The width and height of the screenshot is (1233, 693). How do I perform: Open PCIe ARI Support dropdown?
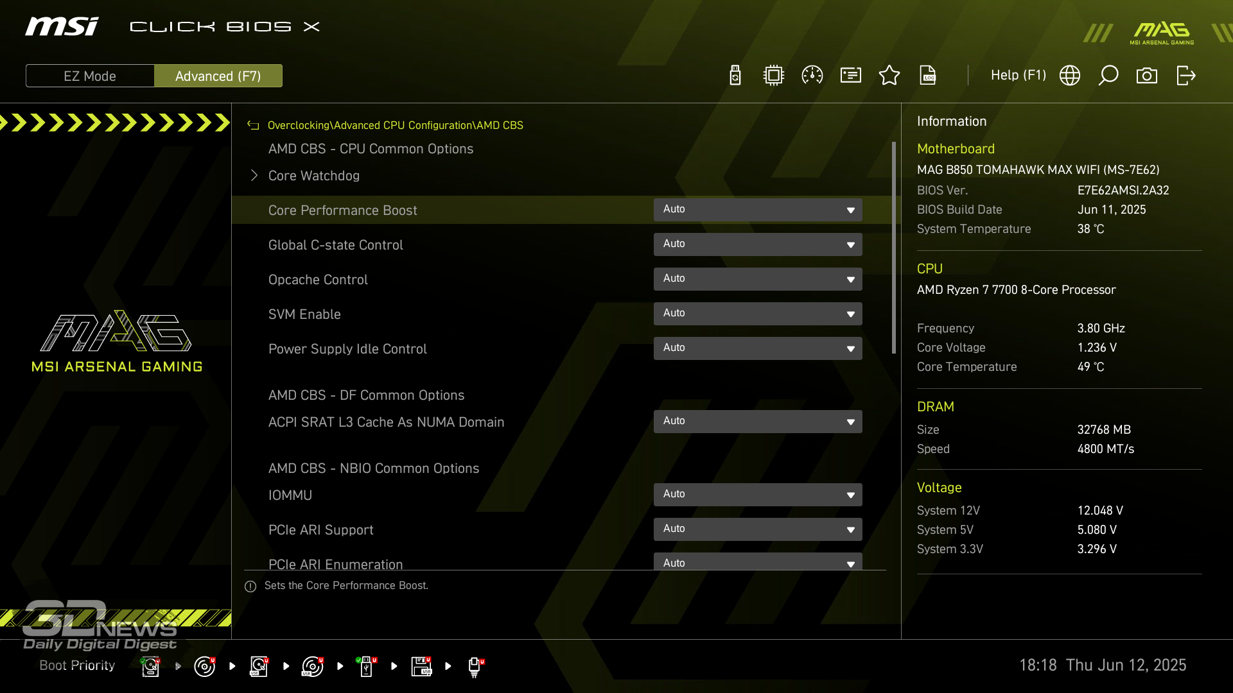click(758, 529)
